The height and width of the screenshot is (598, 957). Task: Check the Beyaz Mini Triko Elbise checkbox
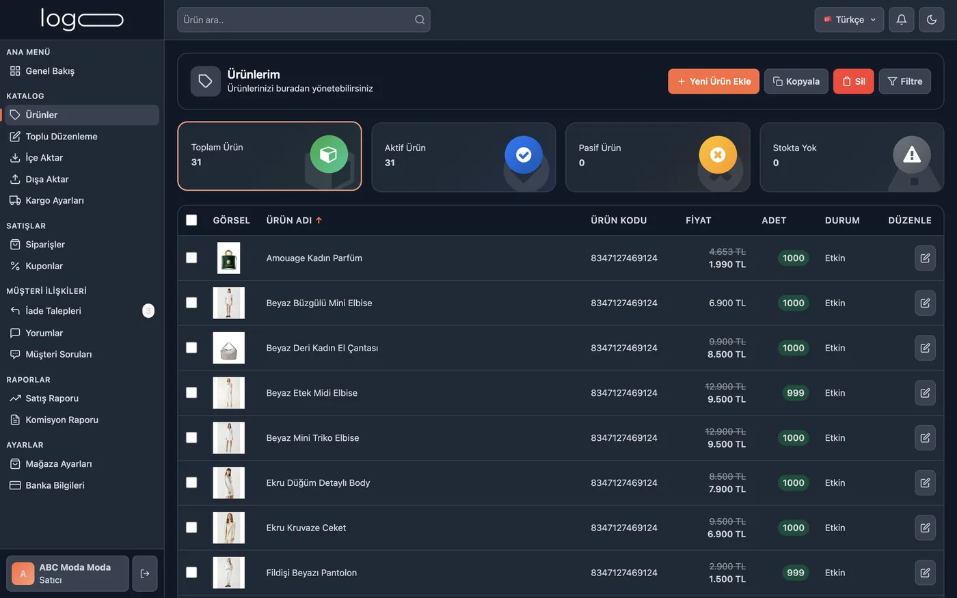click(191, 437)
